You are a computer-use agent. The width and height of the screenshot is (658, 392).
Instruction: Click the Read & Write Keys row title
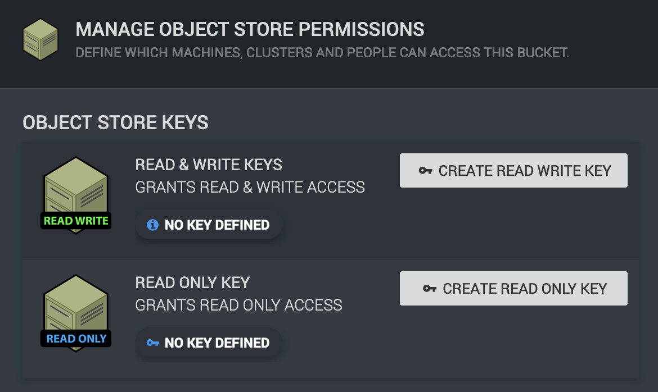pos(209,165)
